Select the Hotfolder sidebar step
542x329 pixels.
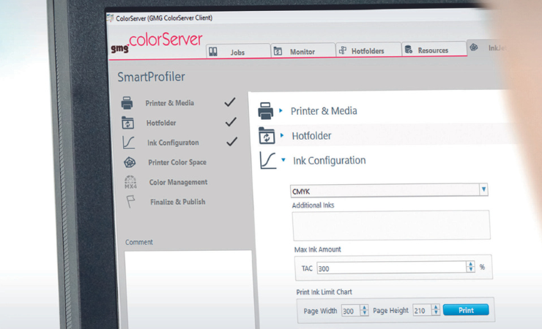pos(161,123)
